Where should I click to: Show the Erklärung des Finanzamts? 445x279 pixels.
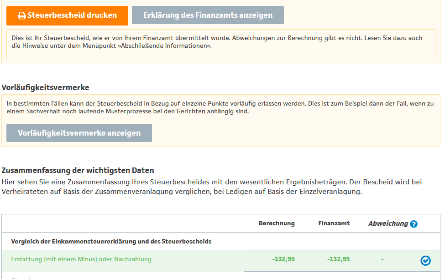tap(208, 15)
